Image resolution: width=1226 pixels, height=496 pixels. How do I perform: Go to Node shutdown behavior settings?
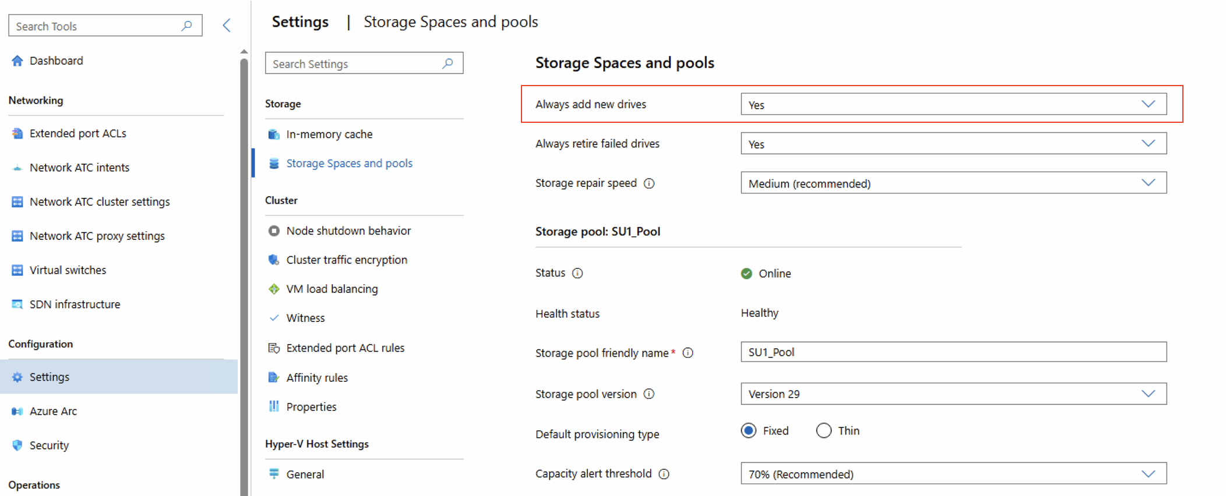(x=348, y=231)
